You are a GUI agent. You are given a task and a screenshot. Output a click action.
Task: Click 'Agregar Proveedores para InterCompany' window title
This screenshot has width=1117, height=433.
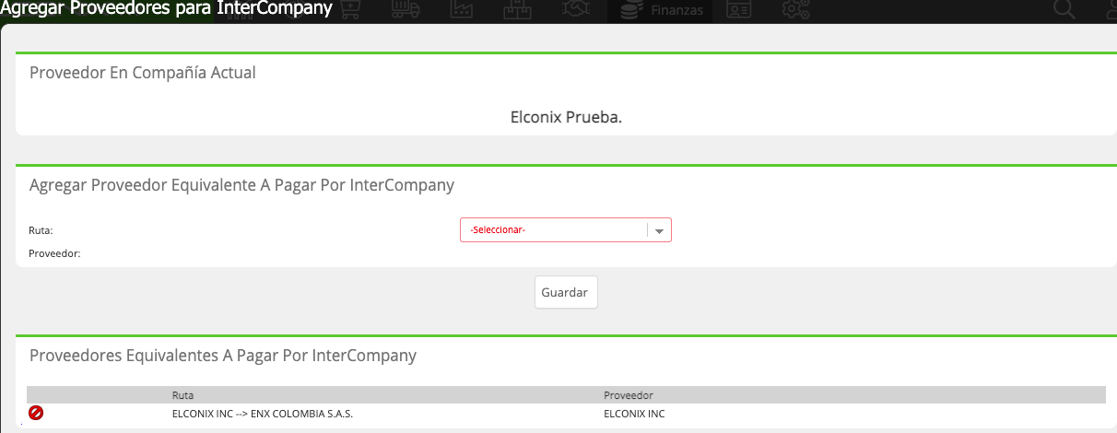pos(166,9)
